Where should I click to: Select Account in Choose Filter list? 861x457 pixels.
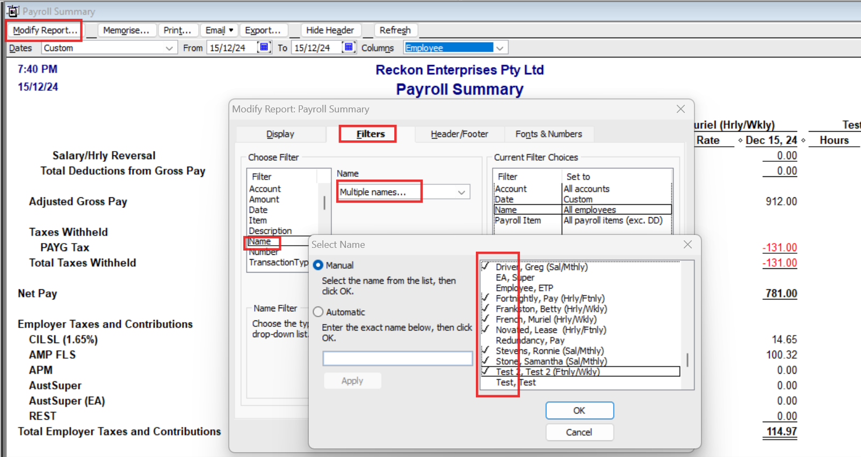click(265, 189)
